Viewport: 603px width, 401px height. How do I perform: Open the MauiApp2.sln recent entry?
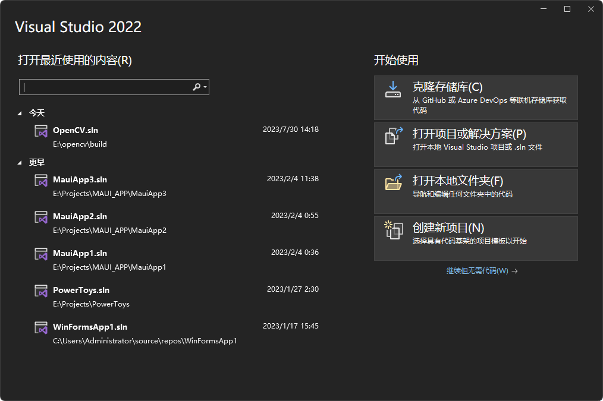coord(175,223)
